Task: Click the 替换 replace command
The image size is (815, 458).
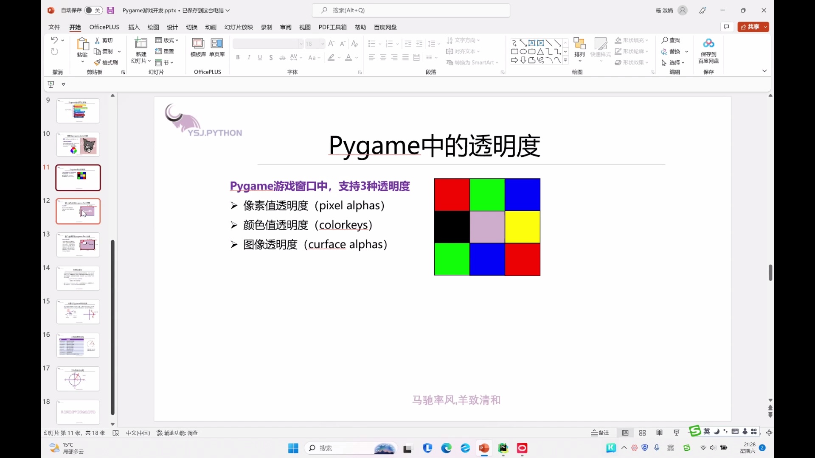Action: pos(675,51)
